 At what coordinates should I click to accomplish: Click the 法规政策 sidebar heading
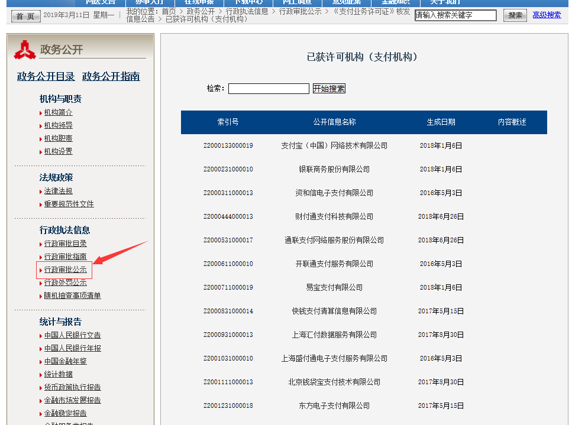[x=56, y=177]
